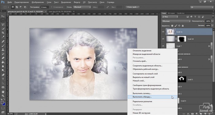Open the Файл menu
Screen dimensions: 215x115
pos(10,2)
